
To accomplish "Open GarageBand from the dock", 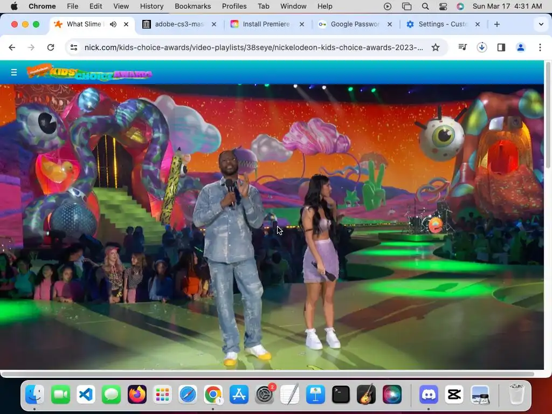I will (366, 394).
